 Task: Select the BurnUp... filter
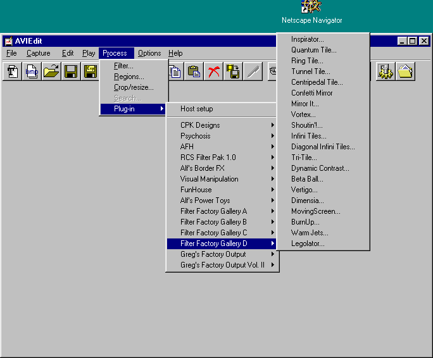323,222
